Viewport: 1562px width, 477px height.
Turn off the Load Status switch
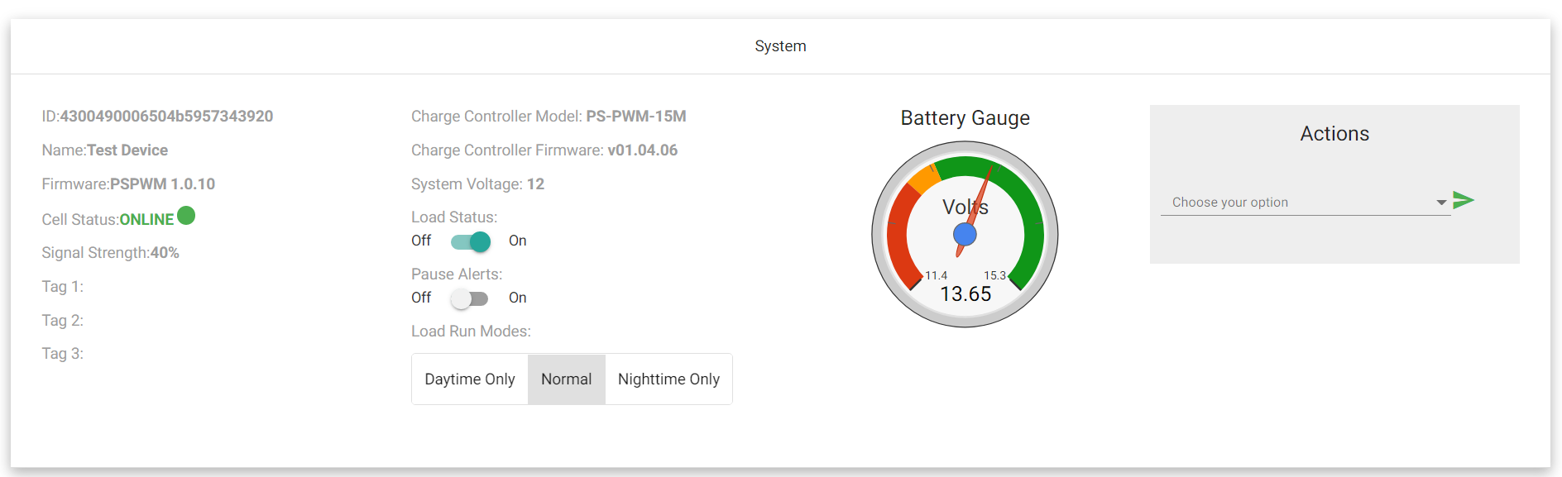pos(471,241)
